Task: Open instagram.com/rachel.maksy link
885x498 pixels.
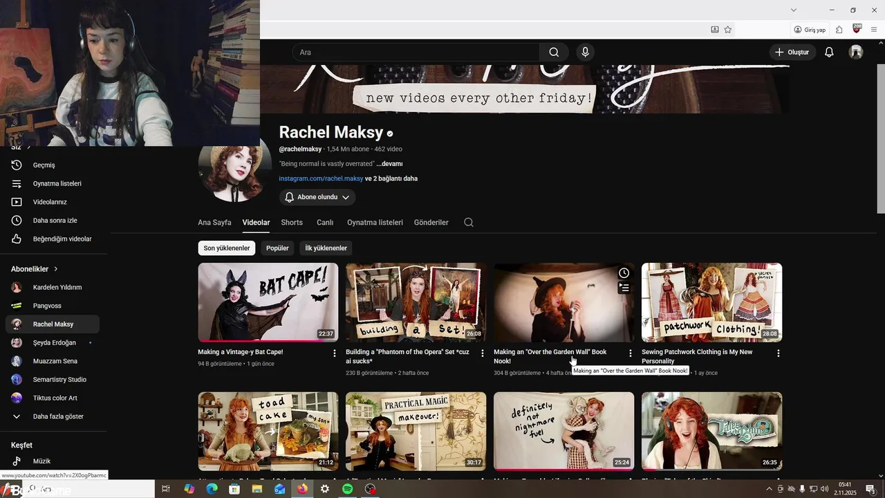Action: 321,178
